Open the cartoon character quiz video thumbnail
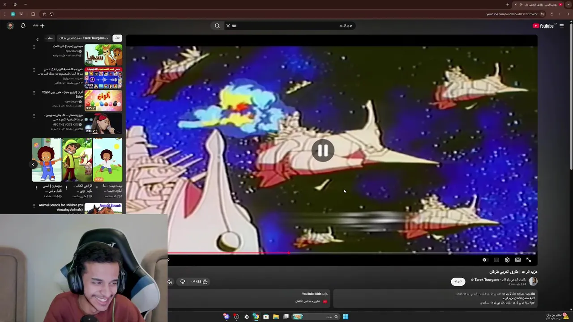This screenshot has width=573, height=322. (x=103, y=78)
